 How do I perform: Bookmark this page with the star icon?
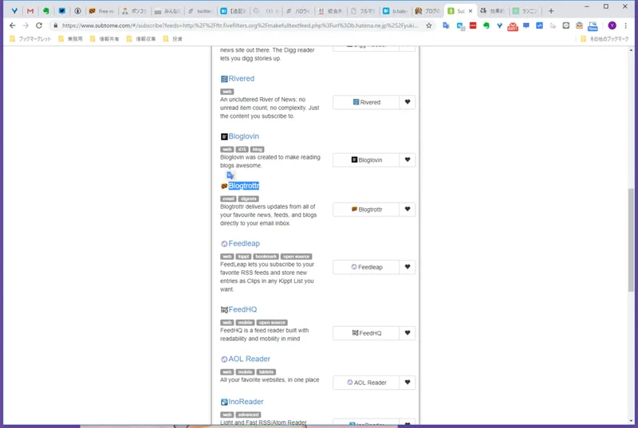tap(429, 26)
